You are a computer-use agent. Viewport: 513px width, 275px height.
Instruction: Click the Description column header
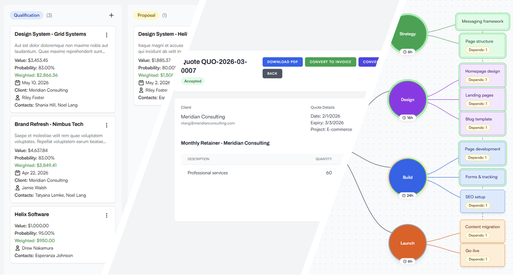click(x=198, y=159)
